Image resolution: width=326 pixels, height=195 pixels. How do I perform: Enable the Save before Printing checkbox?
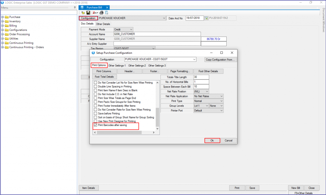[x=95, y=114]
